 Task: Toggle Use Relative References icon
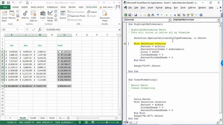pos(18,16)
